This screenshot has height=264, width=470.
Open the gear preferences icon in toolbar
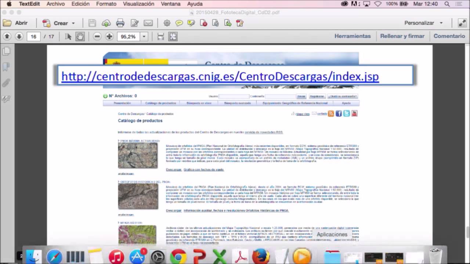click(x=167, y=23)
